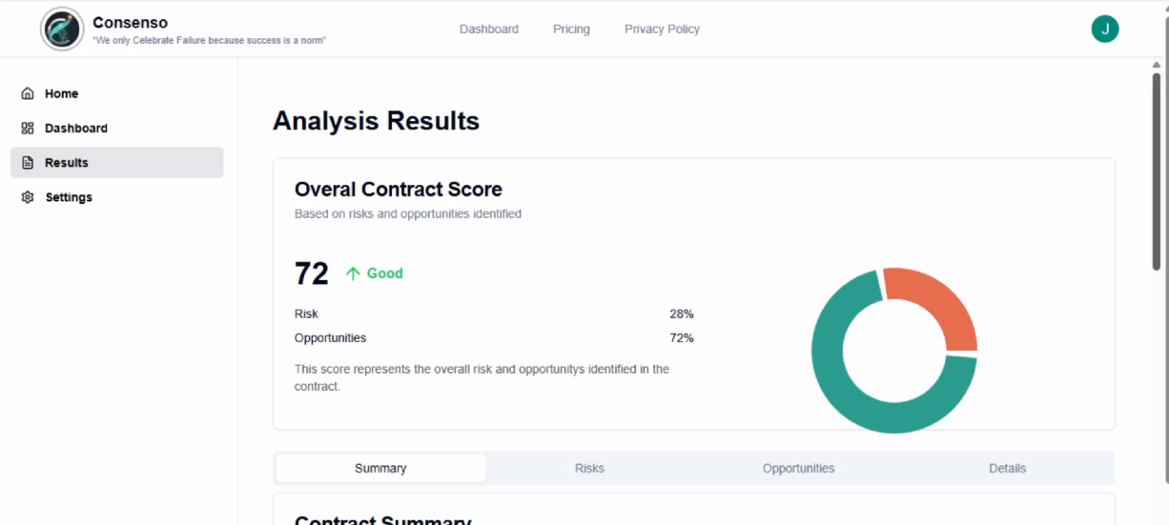
Task: Click the Settings gear icon
Action: 28,197
